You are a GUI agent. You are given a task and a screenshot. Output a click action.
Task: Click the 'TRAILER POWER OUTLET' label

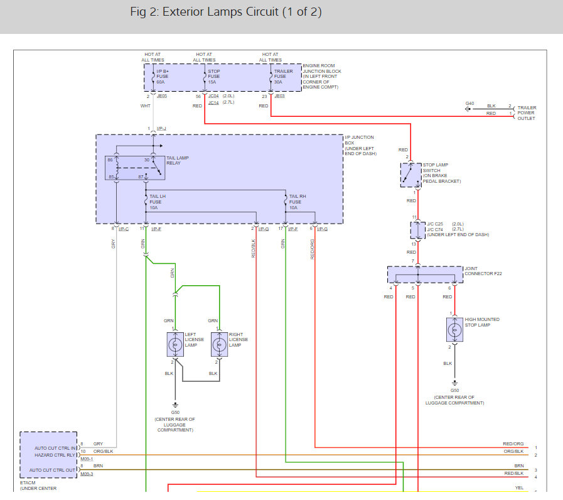point(527,113)
